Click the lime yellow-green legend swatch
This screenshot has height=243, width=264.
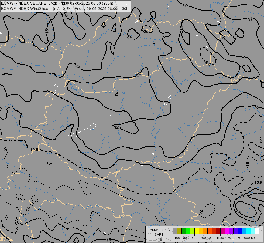click(193, 231)
